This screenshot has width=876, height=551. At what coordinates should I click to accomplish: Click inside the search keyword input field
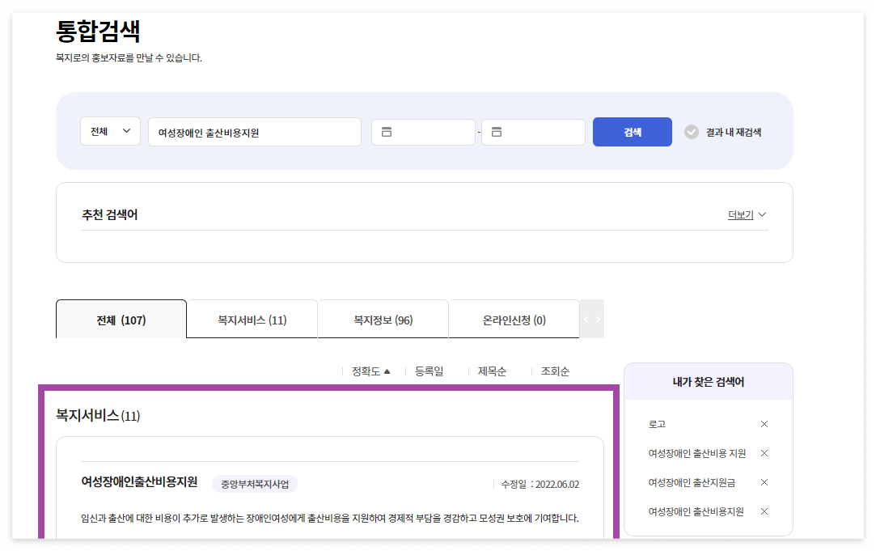click(254, 132)
